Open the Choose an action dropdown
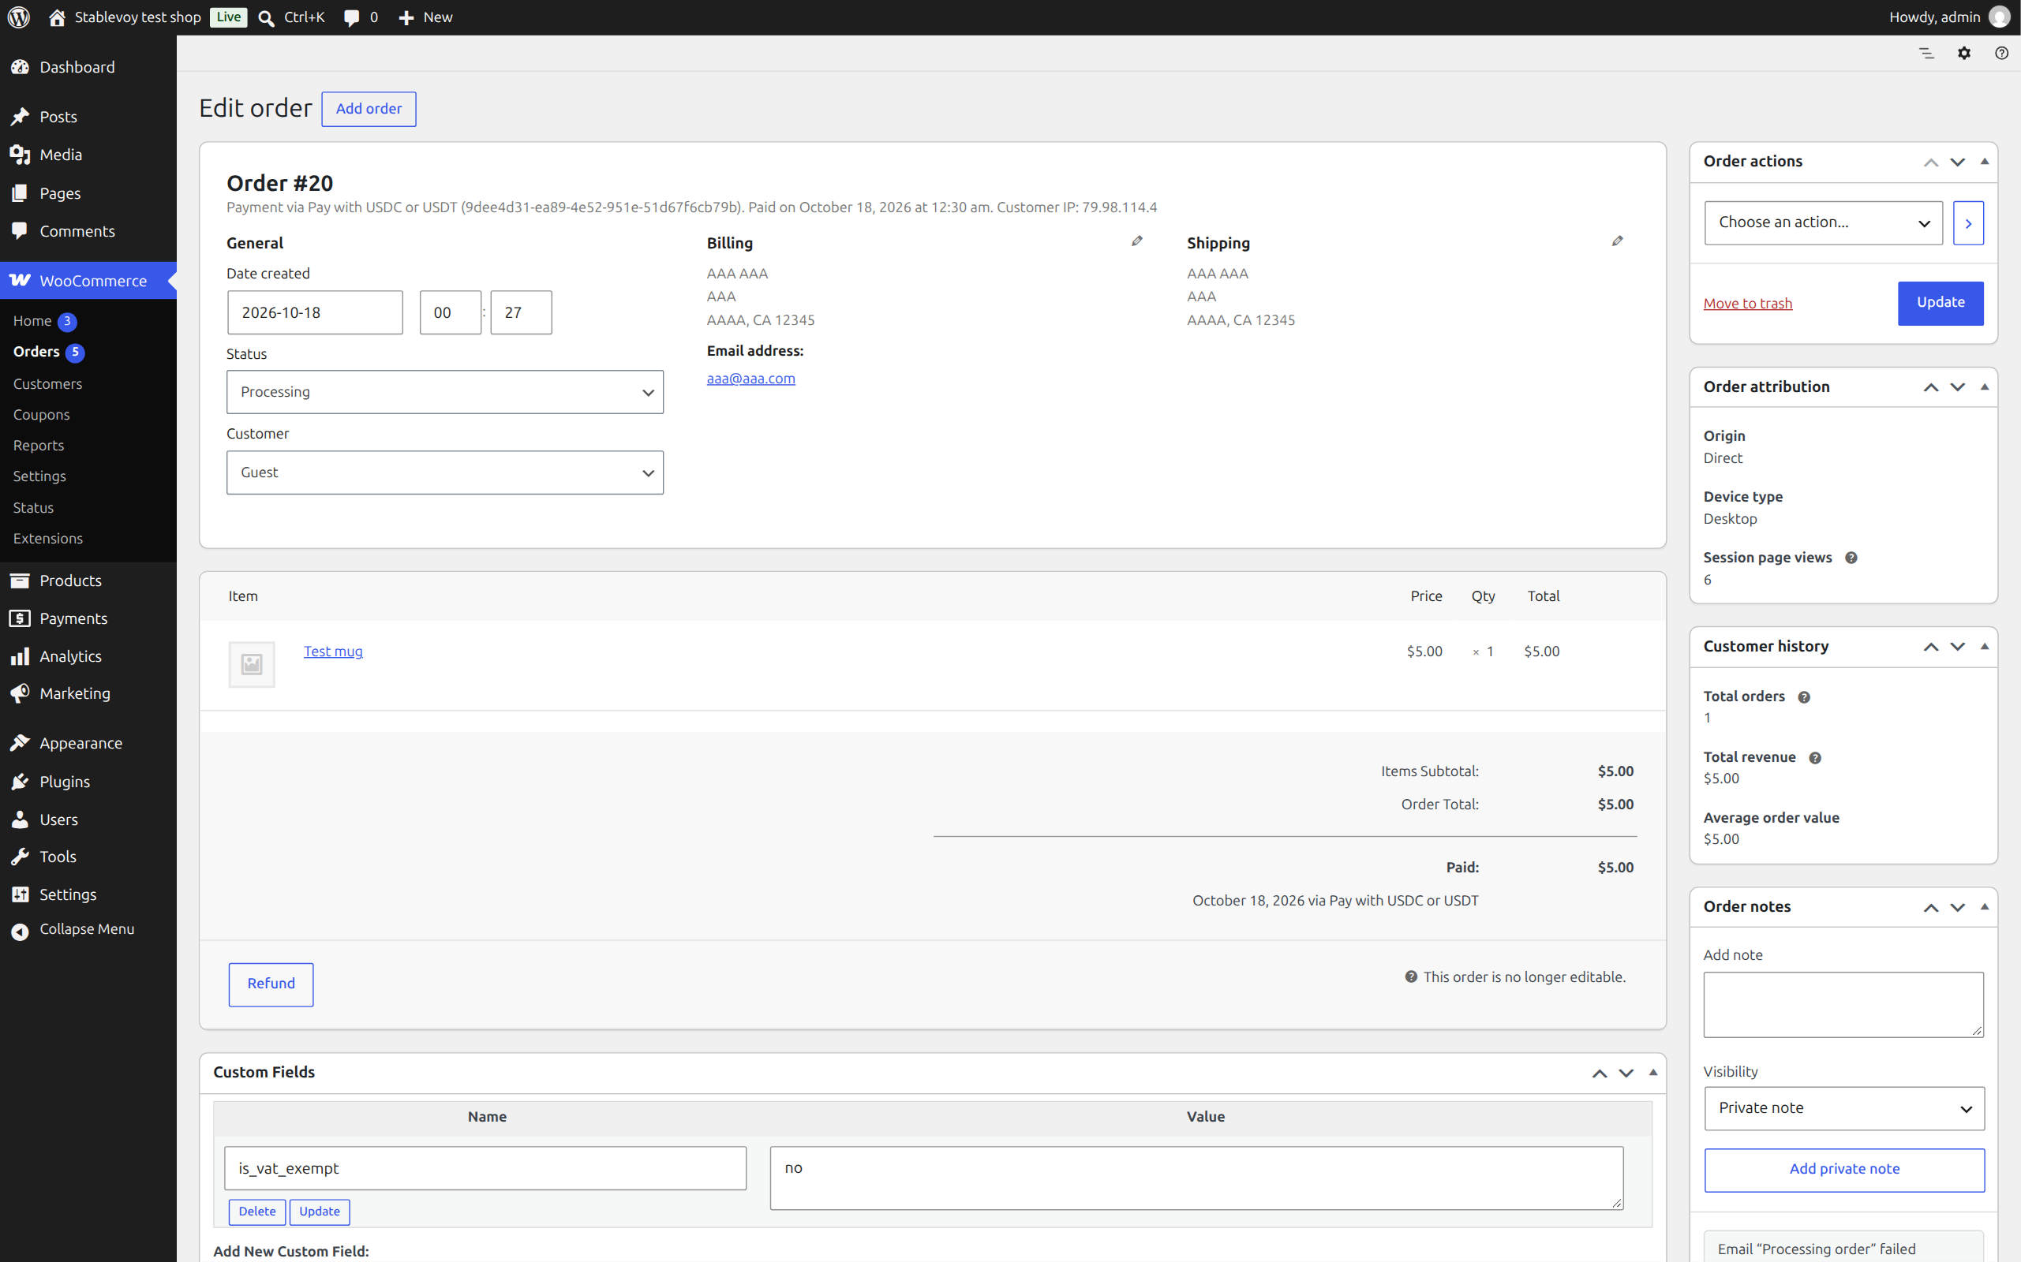This screenshot has width=2021, height=1262. point(1823,223)
